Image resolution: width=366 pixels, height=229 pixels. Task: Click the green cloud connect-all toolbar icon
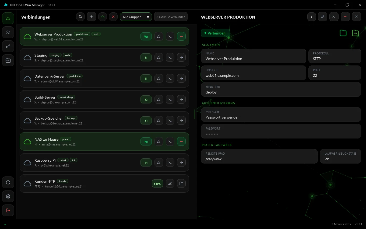(x=103, y=17)
